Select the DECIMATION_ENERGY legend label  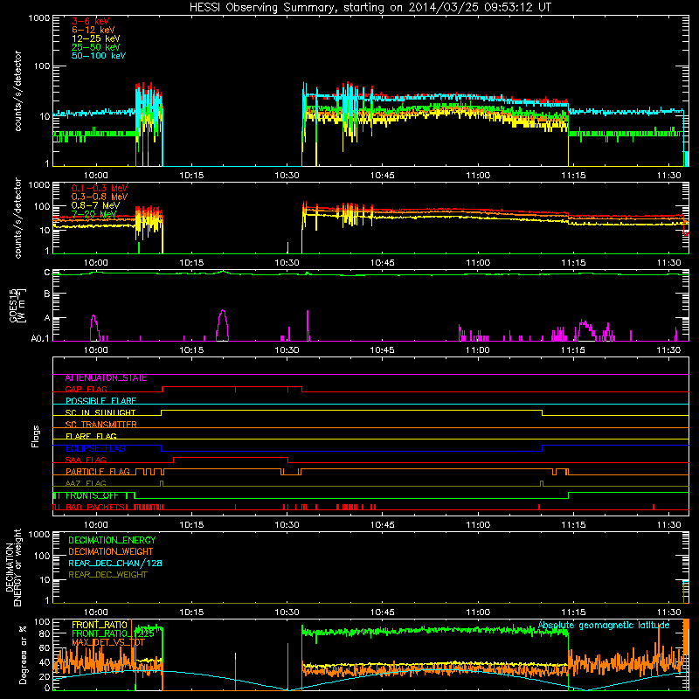click(x=112, y=540)
